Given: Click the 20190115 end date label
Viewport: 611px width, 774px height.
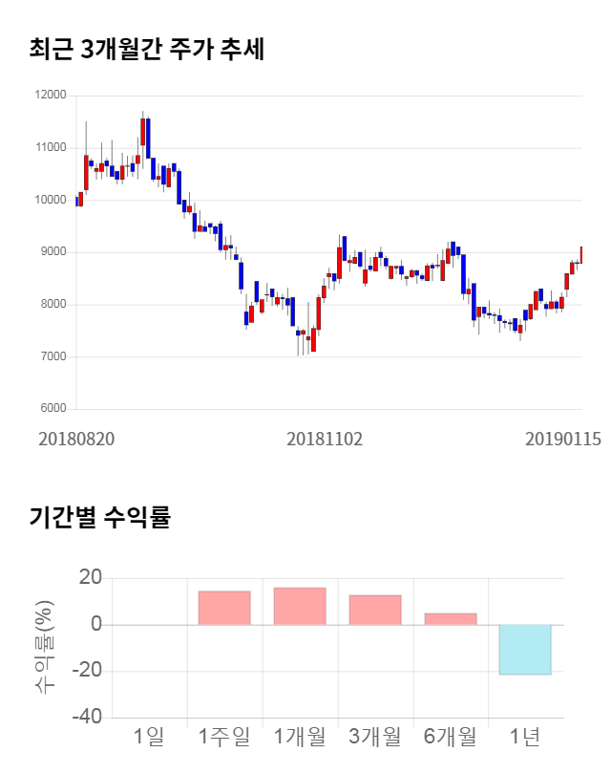Looking at the screenshot, I should 562,439.
